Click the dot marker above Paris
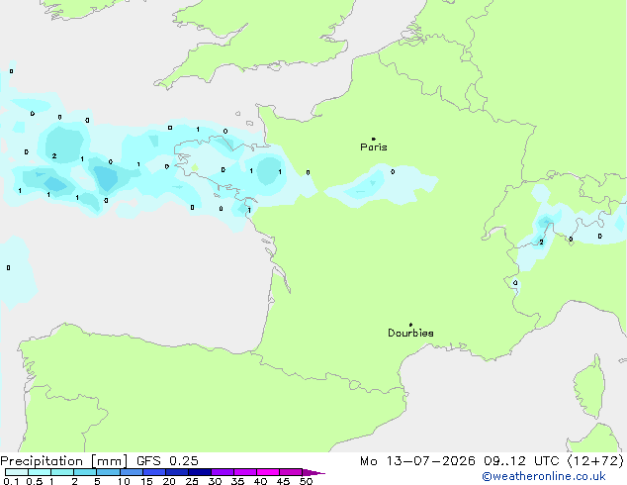 [374, 139]
